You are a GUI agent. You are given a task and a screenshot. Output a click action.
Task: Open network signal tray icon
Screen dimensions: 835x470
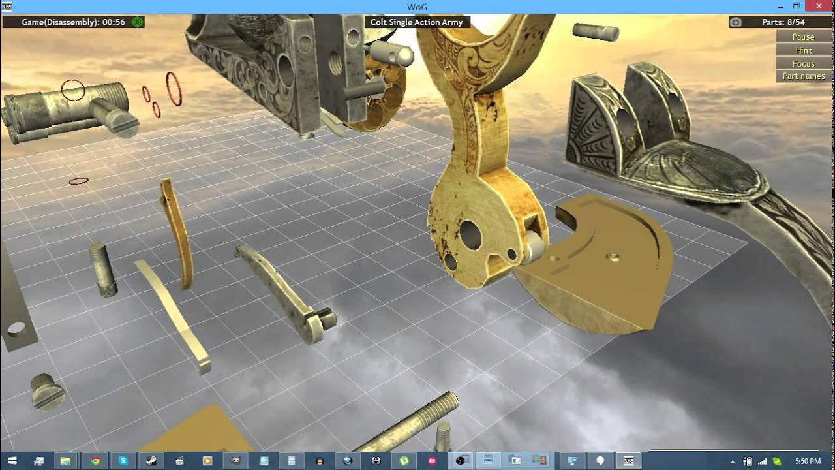pyautogui.click(x=762, y=462)
